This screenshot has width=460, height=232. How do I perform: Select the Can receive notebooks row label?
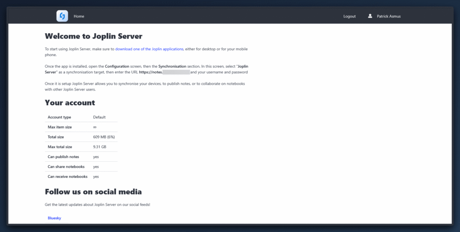(67, 176)
